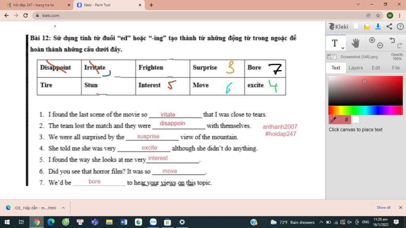Click the Screenshot (546).png layer thumbnail
406x228 pixels.
point(332,57)
